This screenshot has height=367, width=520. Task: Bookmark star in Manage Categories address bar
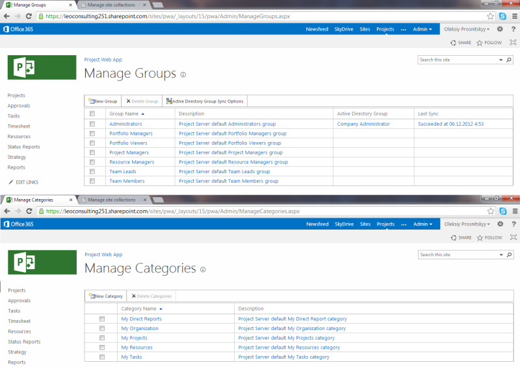[x=491, y=211]
